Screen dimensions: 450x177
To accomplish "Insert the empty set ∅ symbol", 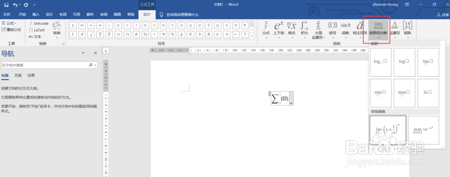I will coord(136,35).
